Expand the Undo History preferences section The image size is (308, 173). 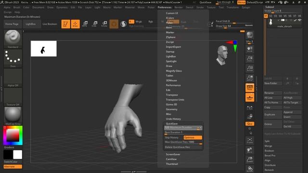click(173, 119)
